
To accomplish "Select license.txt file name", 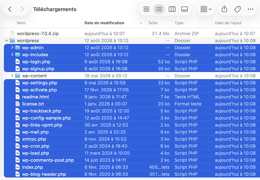I will [x=33, y=104].
